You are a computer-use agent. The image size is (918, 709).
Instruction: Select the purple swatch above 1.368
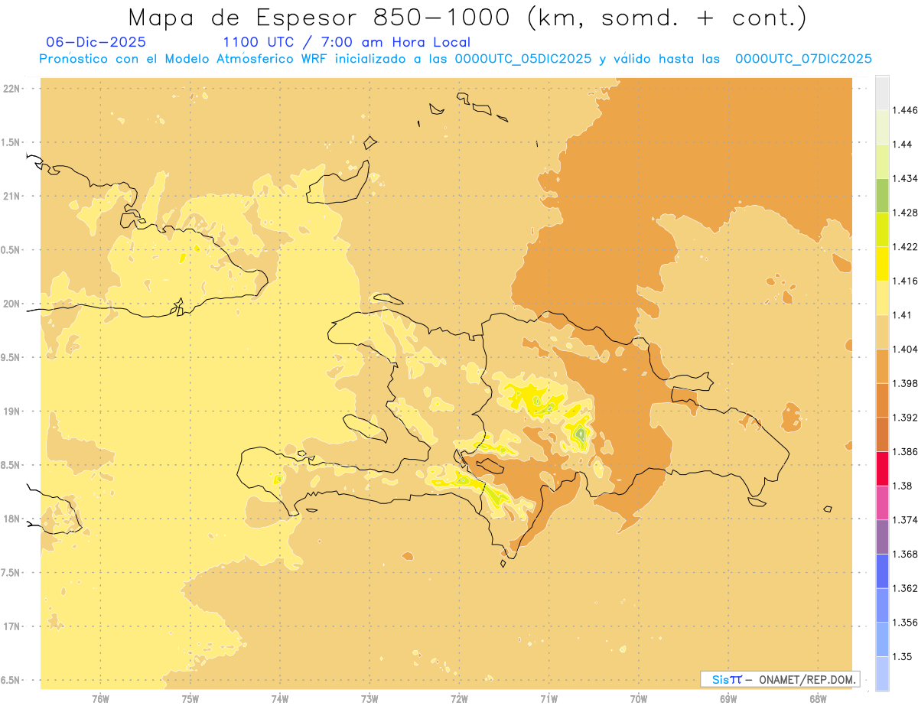pos(882,537)
